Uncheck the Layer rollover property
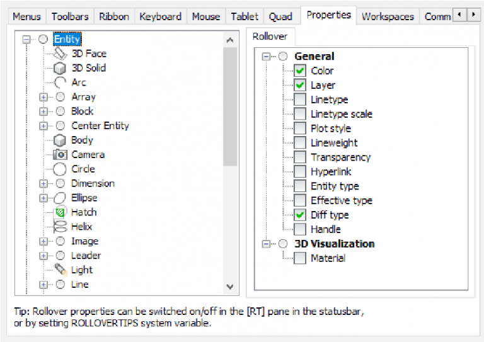The width and height of the screenshot is (484, 342). [300, 85]
